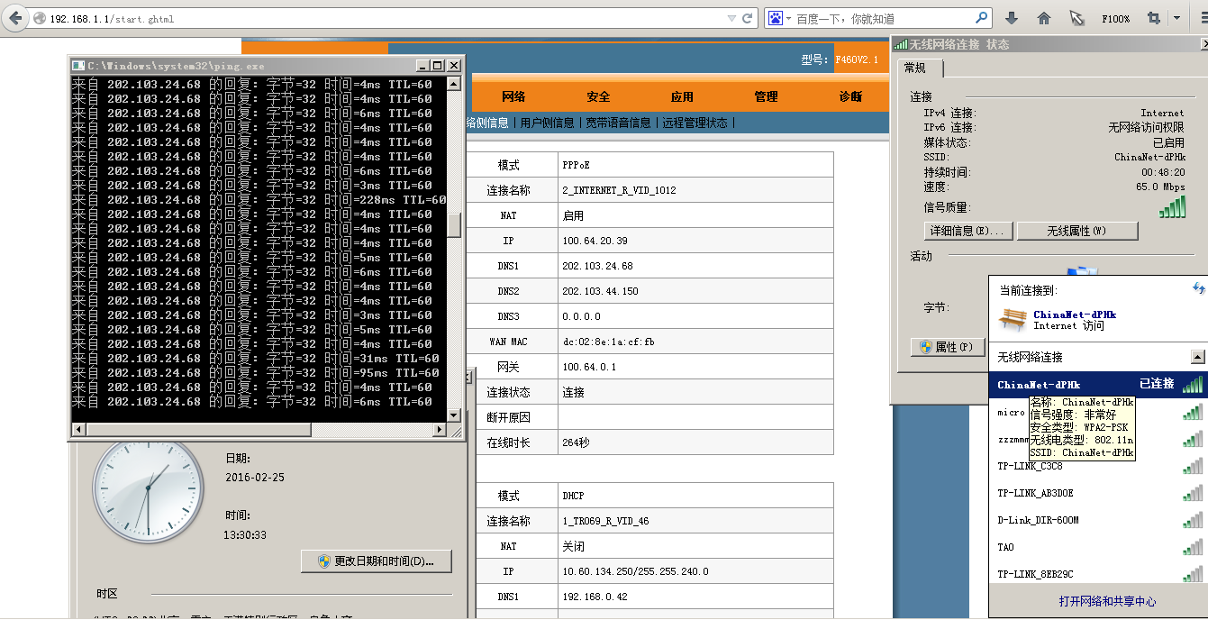Viewport: 1208px width, 620px height.
Task: Click IP value 100.64.20.39
Action: [x=595, y=242]
